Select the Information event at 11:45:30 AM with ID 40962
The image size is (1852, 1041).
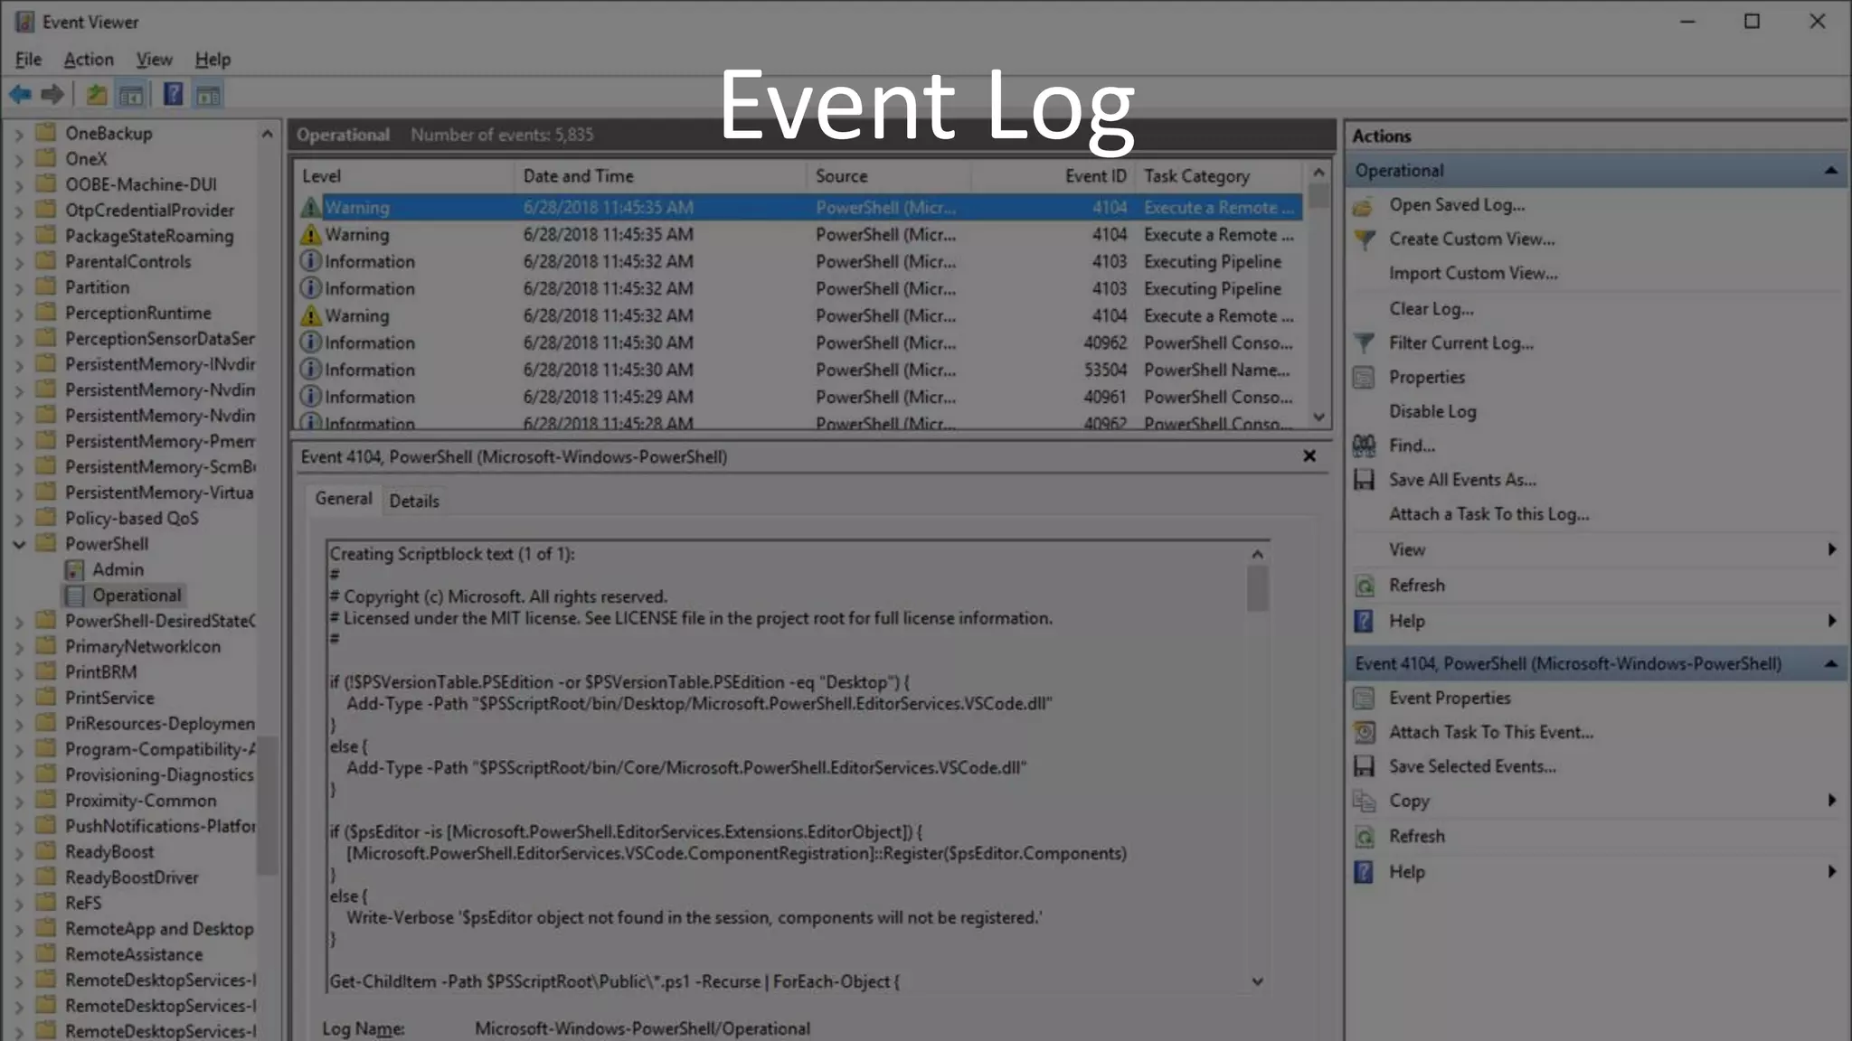point(800,342)
